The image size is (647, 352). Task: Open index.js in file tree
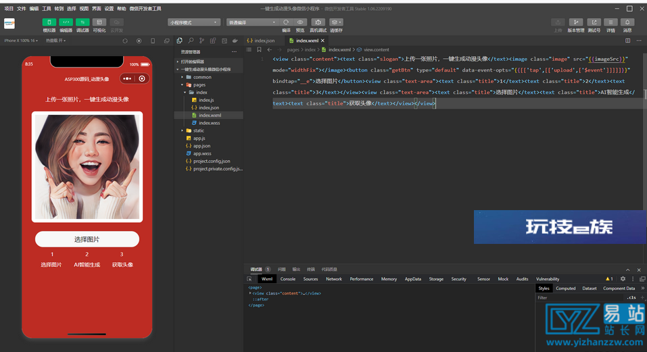pyautogui.click(x=206, y=100)
